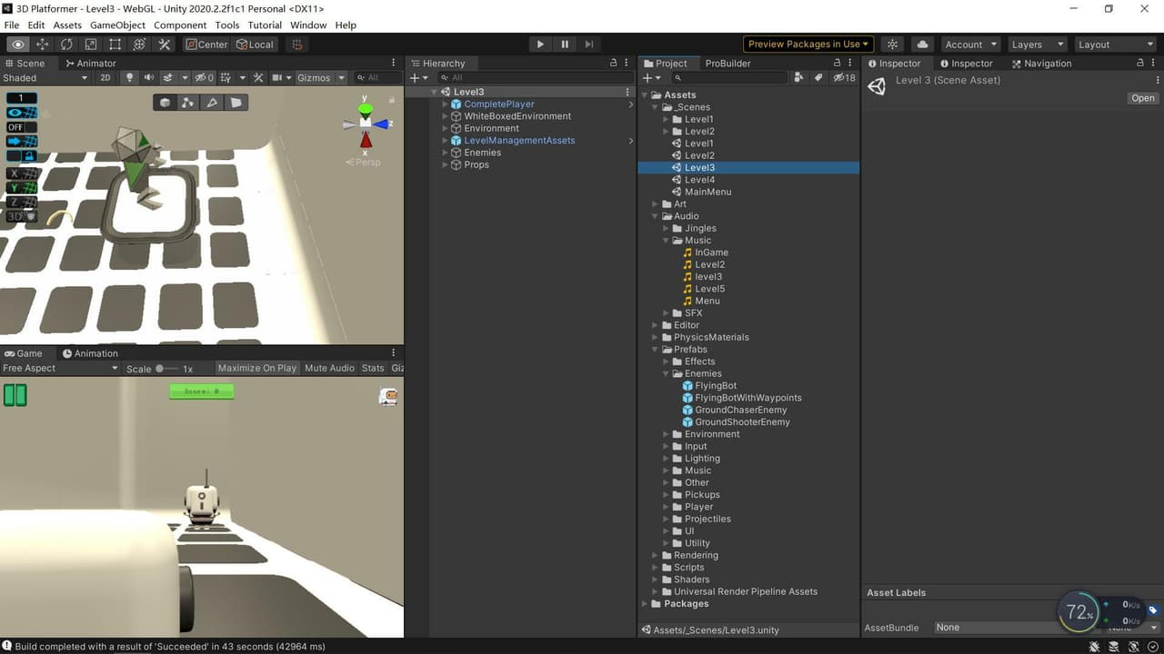The image size is (1164, 654).
Task: Switch to the ProBuilder tab
Action: (727, 63)
